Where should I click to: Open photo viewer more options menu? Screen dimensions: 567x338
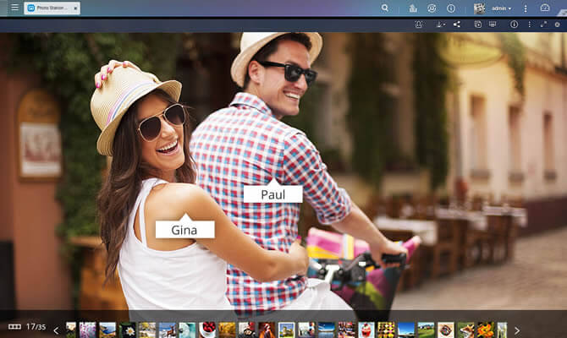[x=529, y=25]
